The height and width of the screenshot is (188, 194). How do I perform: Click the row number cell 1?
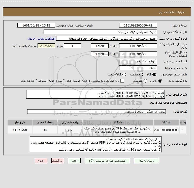click(183, 130)
